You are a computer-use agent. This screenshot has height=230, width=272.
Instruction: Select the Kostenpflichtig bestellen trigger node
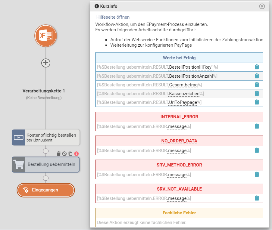click(46, 138)
